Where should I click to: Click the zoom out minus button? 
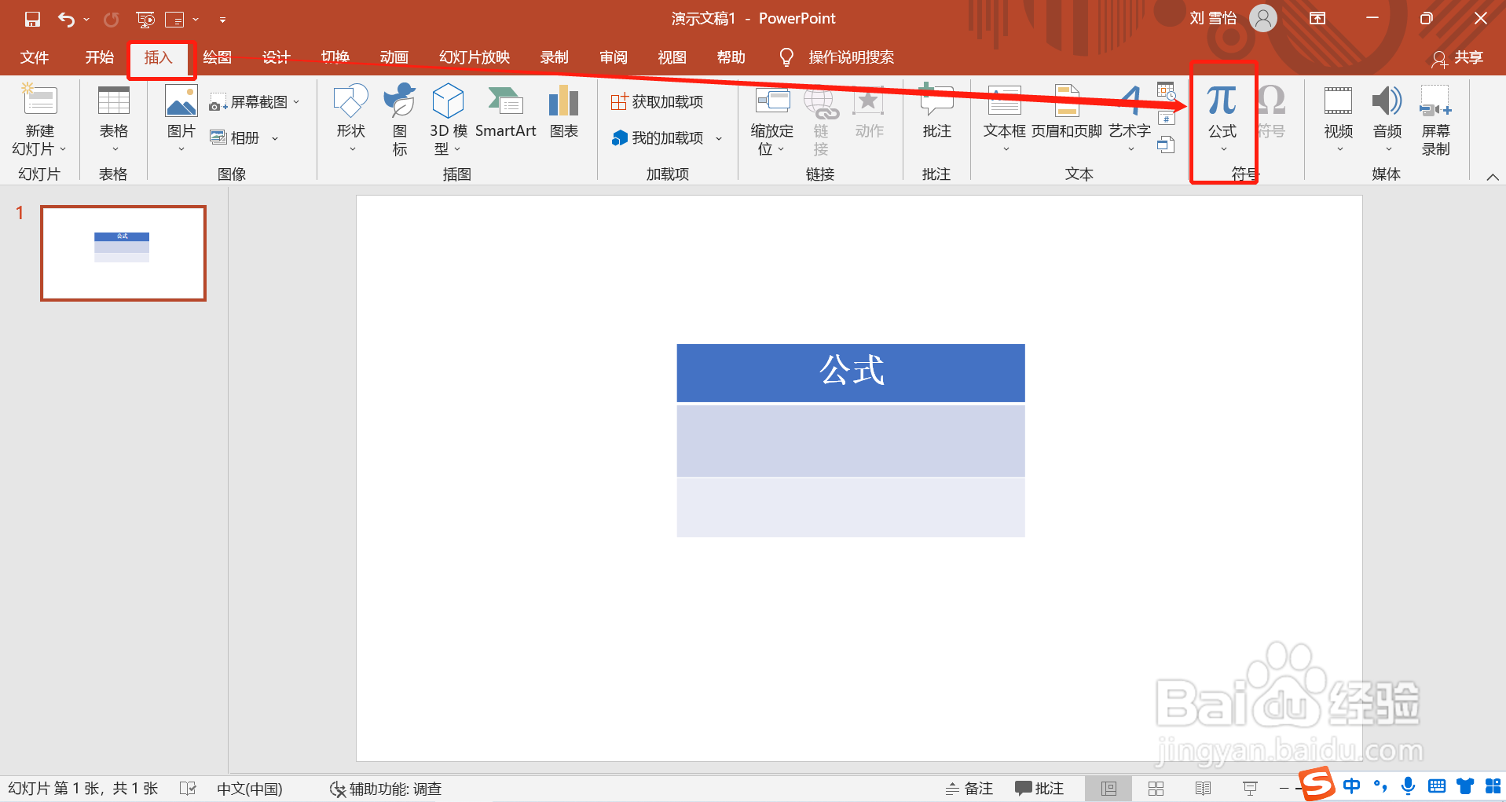(x=1284, y=788)
